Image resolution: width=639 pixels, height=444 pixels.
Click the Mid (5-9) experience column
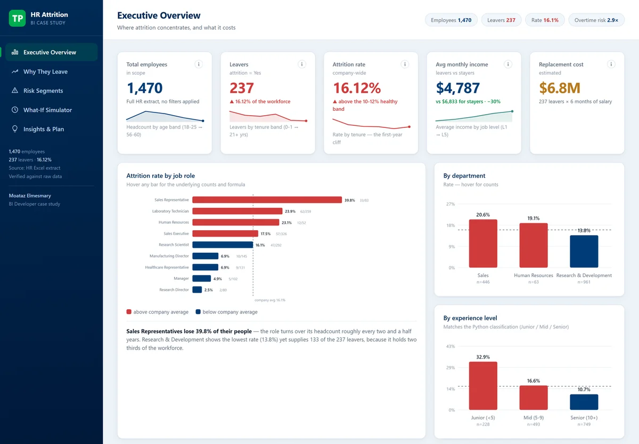534,398
